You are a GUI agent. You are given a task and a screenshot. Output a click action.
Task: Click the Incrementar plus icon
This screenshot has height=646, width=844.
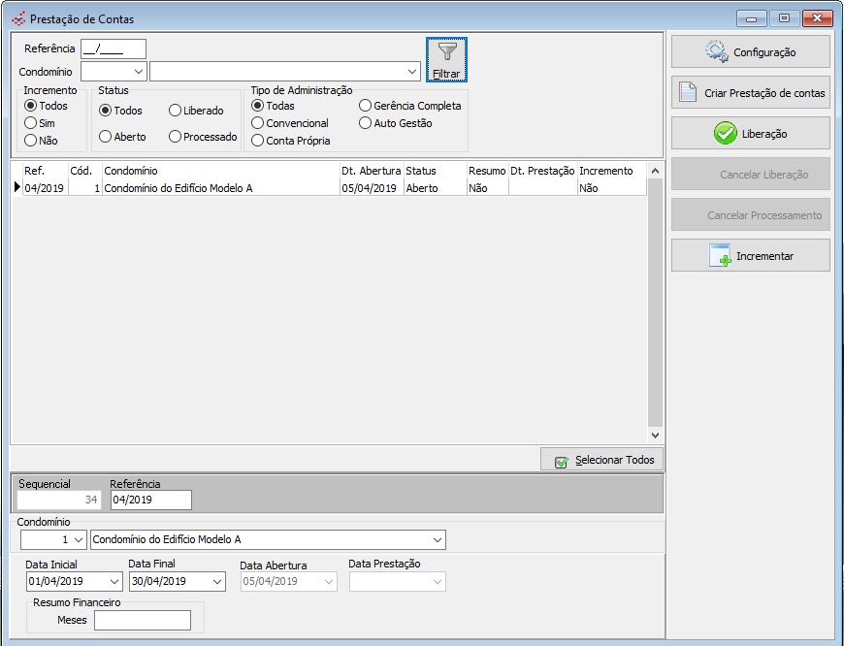[720, 256]
